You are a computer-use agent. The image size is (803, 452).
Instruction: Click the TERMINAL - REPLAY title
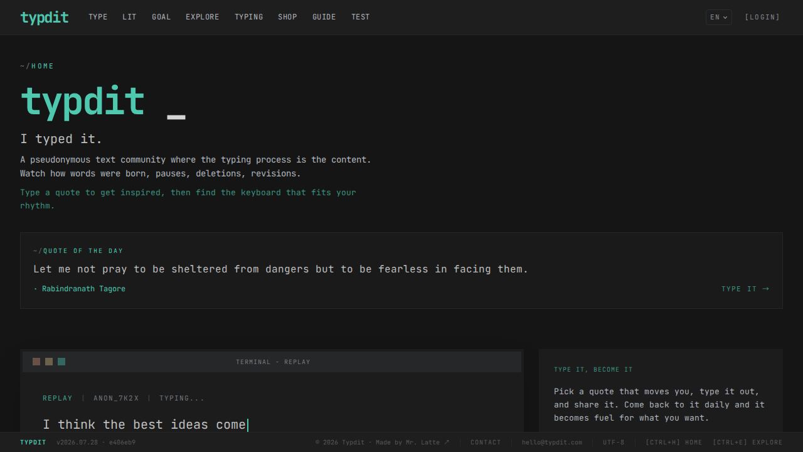point(273,362)
